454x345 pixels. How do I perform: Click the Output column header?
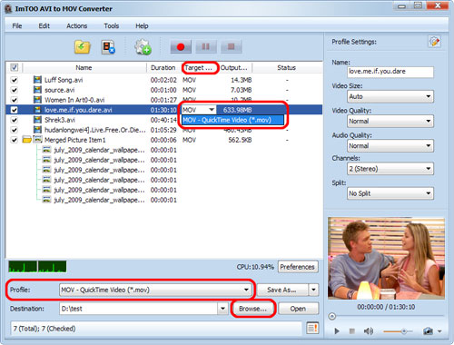click(234, 67)
